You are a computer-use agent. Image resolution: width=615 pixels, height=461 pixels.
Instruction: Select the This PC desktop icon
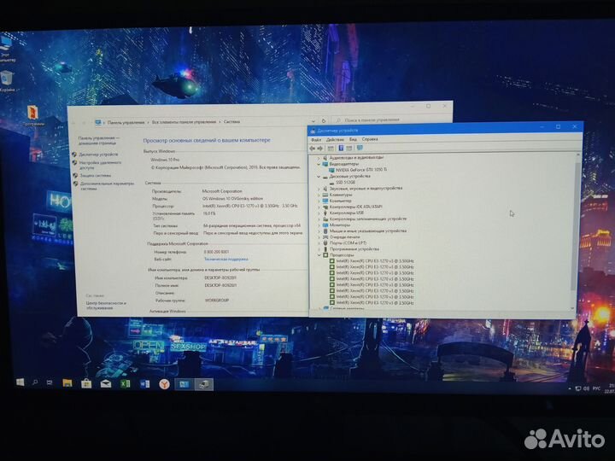click(x=7, y=48)
